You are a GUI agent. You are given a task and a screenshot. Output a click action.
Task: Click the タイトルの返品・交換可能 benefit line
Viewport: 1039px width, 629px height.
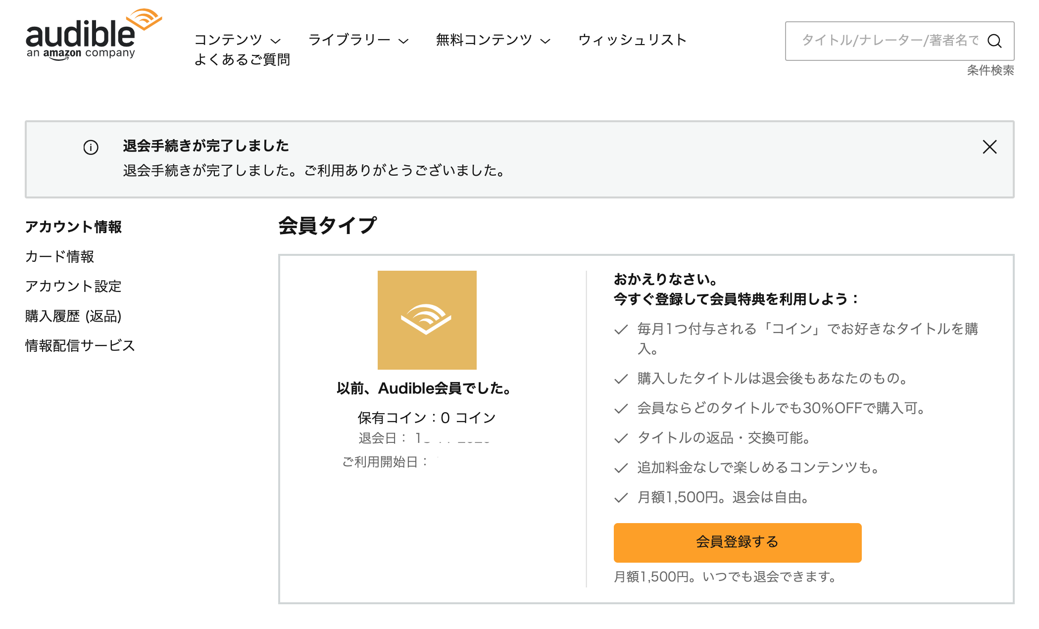(x=724, y=438)
